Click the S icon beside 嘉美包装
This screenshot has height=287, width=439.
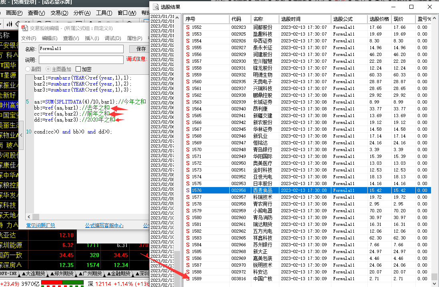pyautogui.click(x=188, y=258)
